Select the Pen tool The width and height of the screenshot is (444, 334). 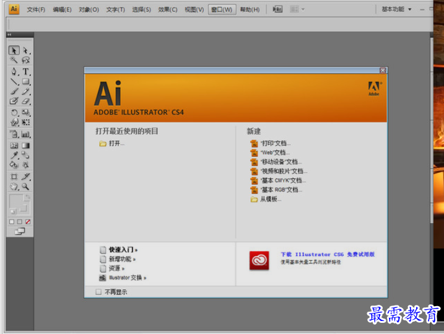(14, 71)
